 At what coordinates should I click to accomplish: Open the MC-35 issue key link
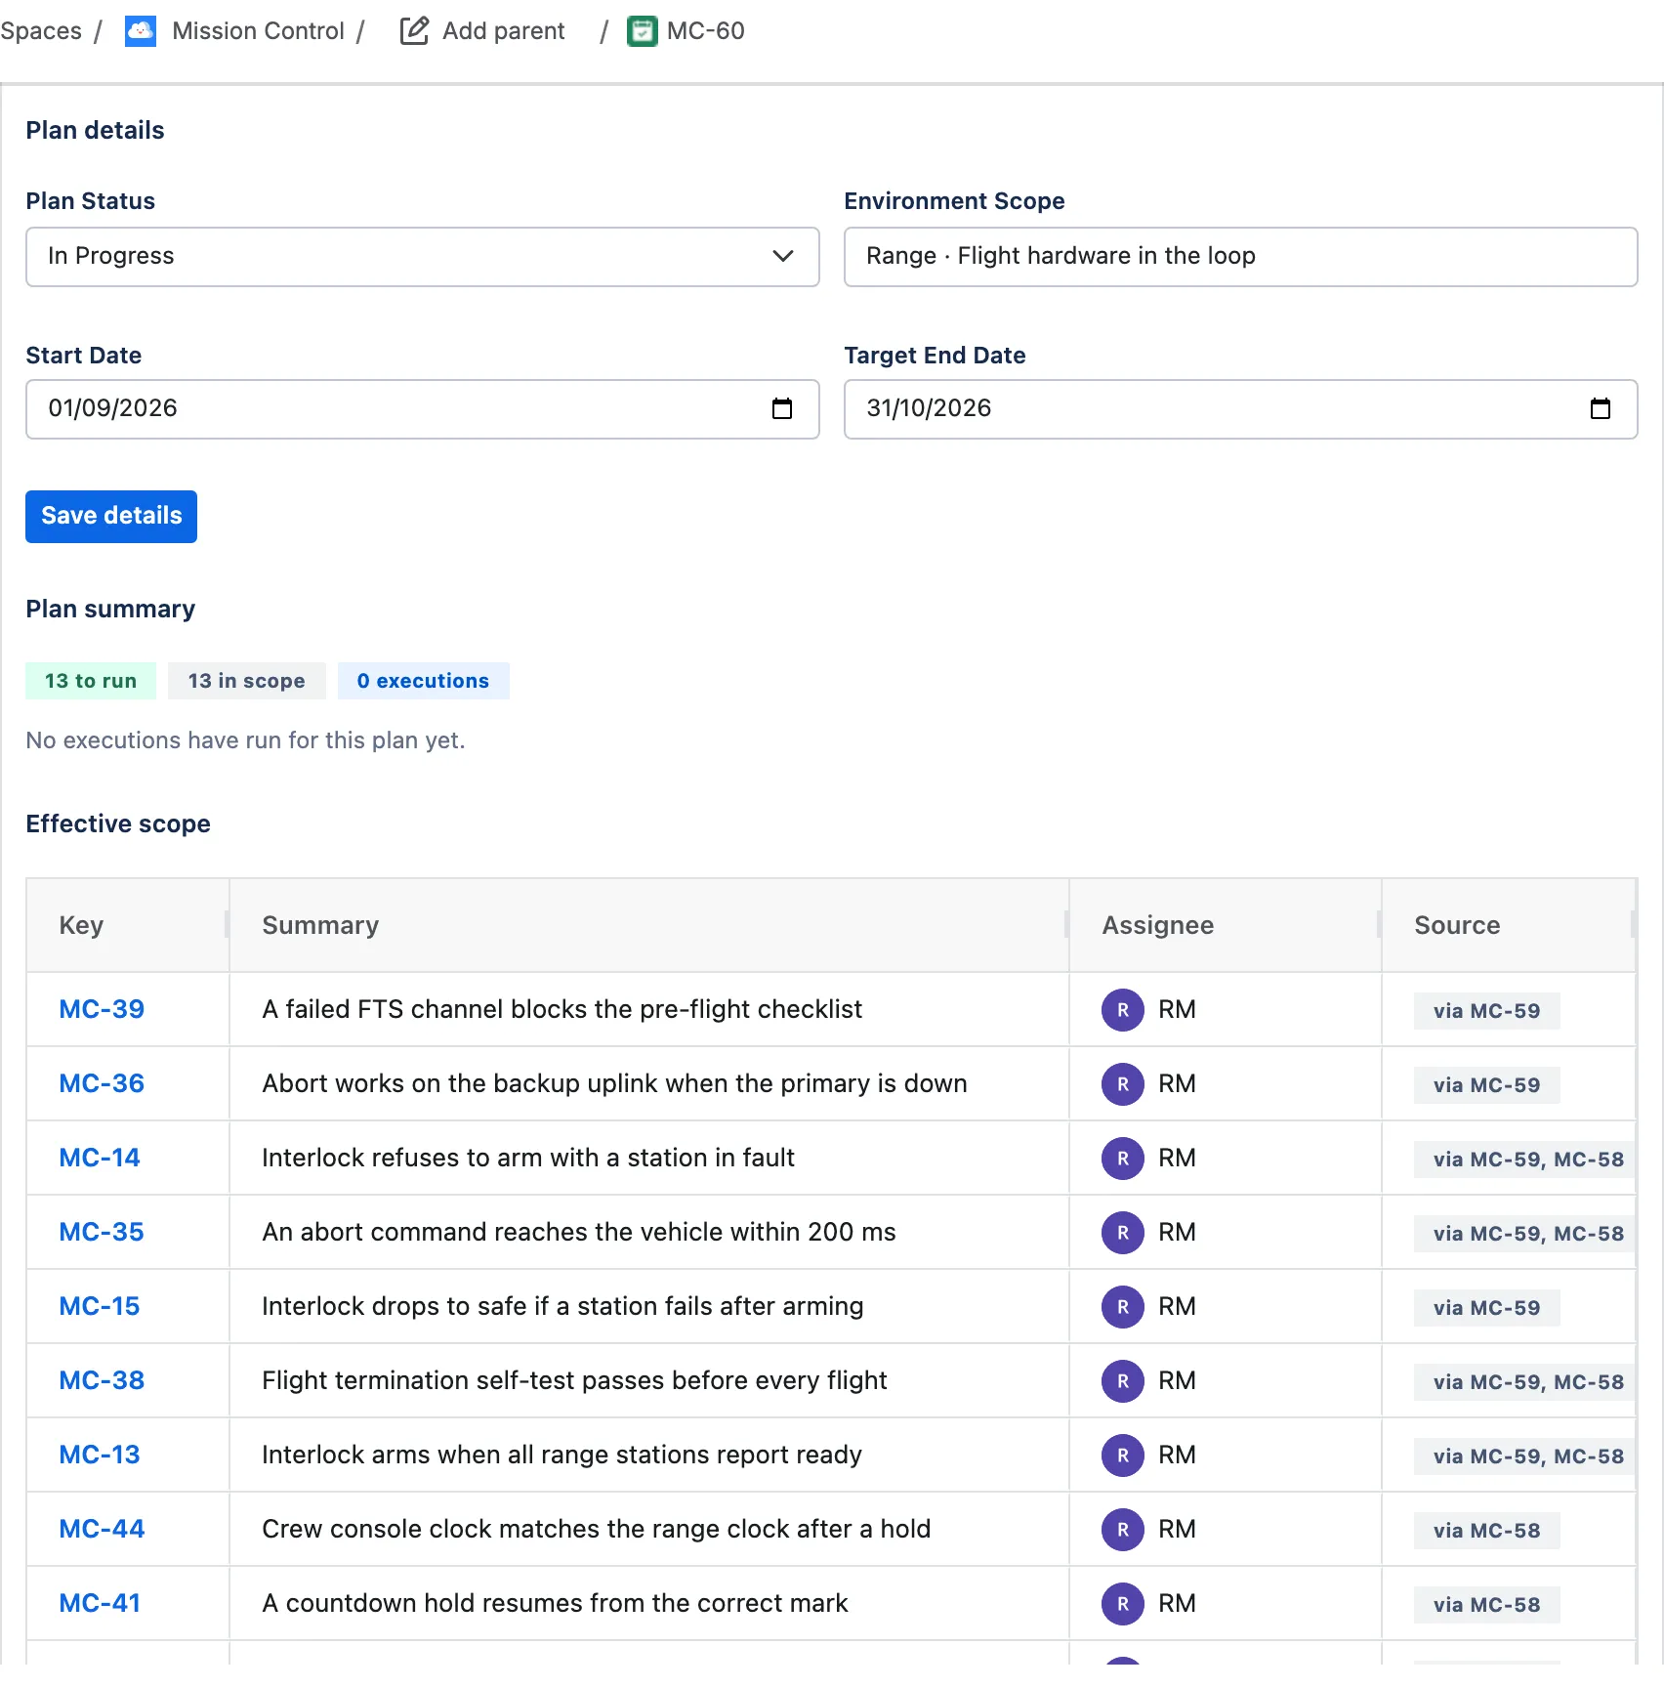(x=102, y=1232)
